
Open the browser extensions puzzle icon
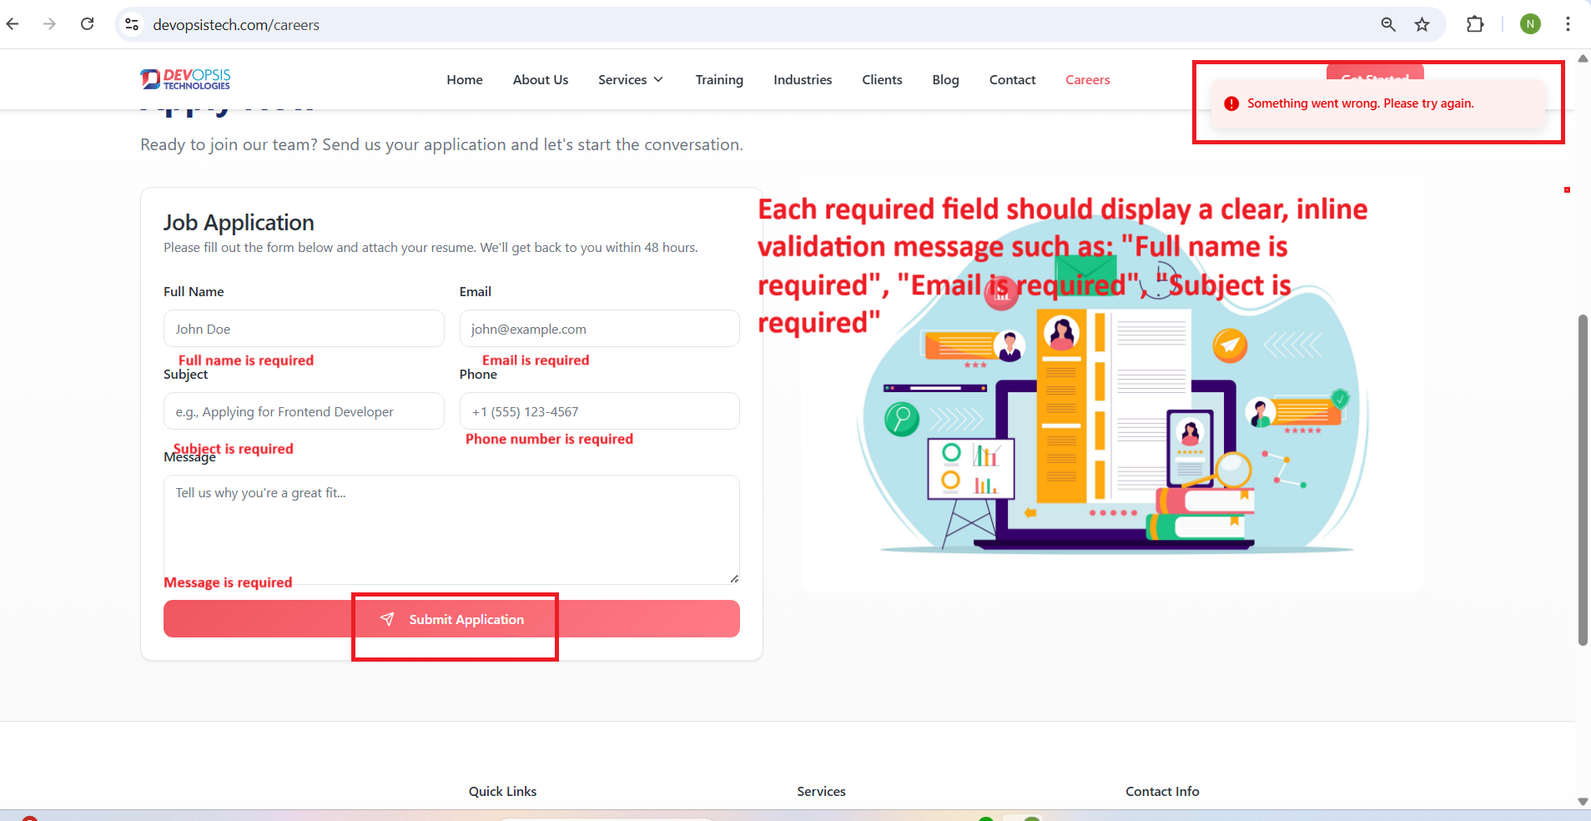point(1474,24)
